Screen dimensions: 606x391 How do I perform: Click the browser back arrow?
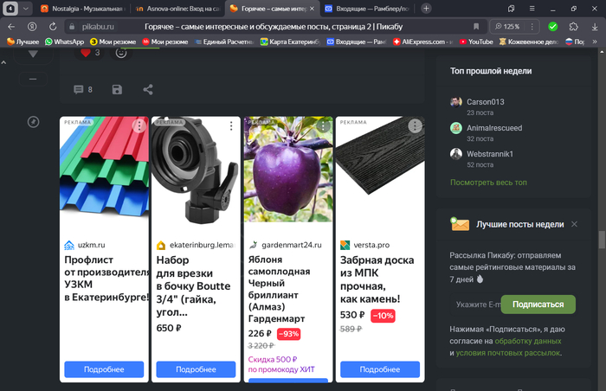[11, 27]
